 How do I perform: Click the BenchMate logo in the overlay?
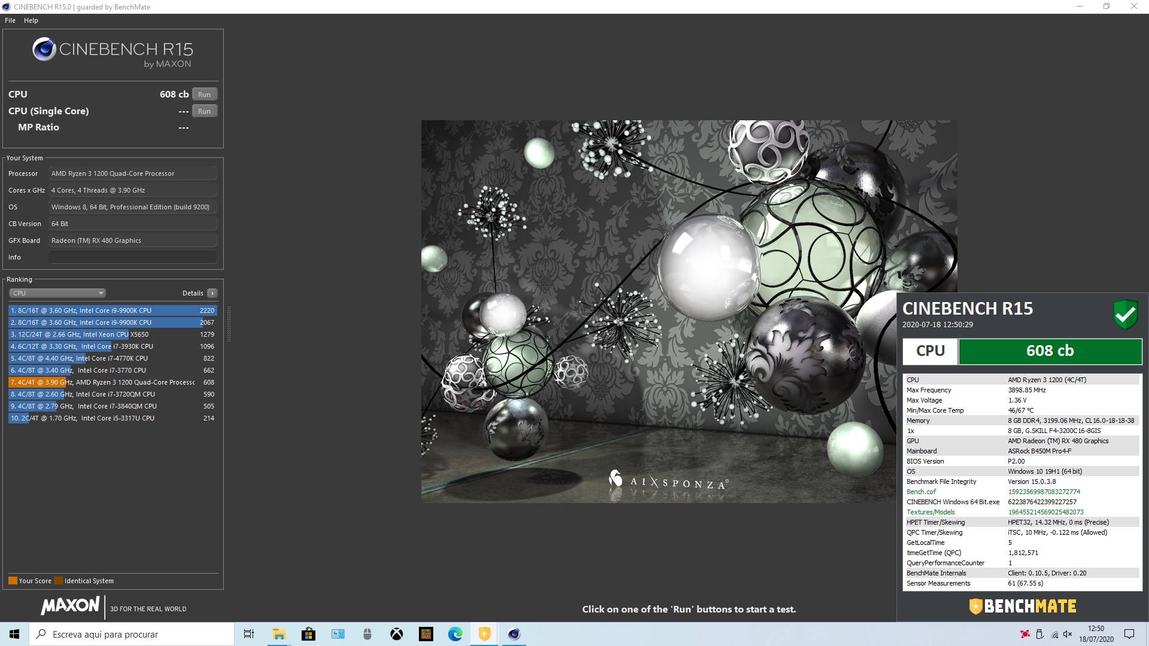point(1022,607)
